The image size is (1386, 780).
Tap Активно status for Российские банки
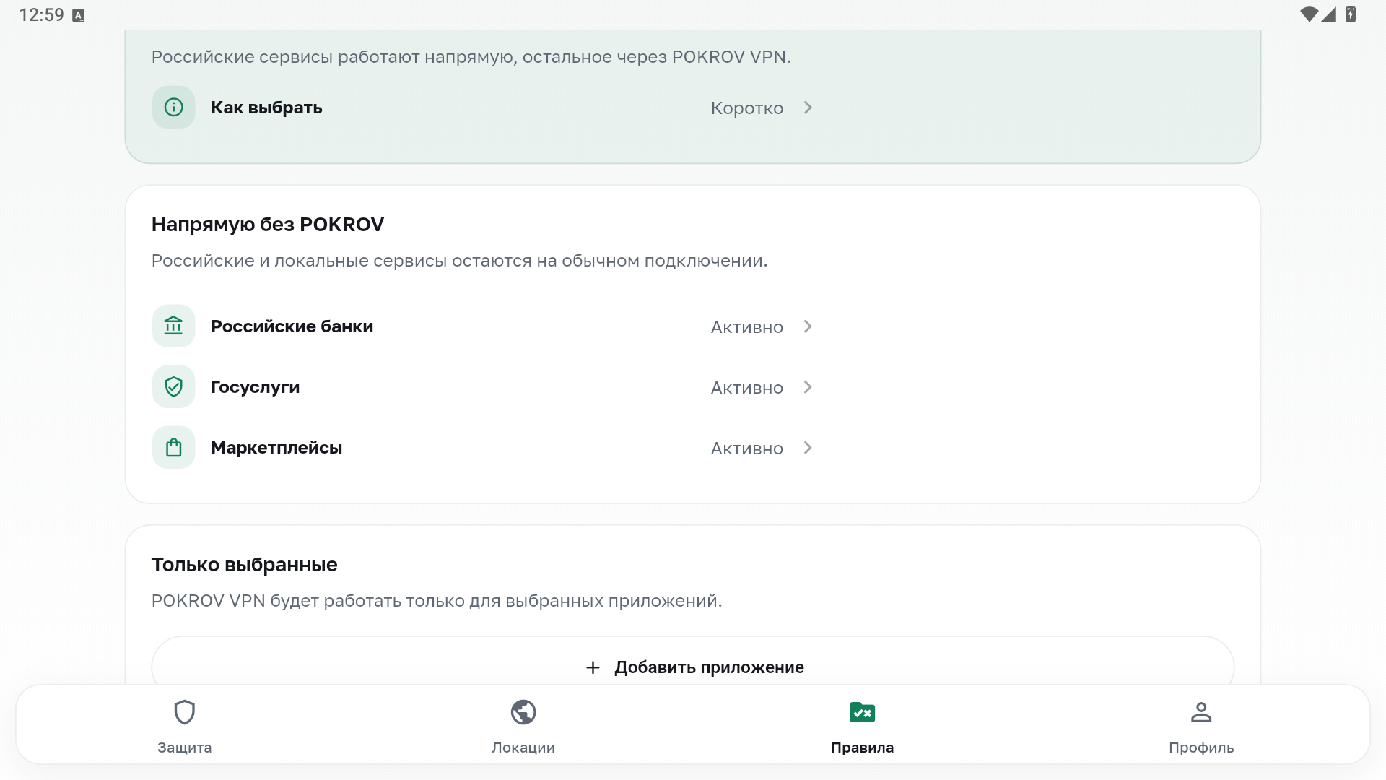[746, 327]
